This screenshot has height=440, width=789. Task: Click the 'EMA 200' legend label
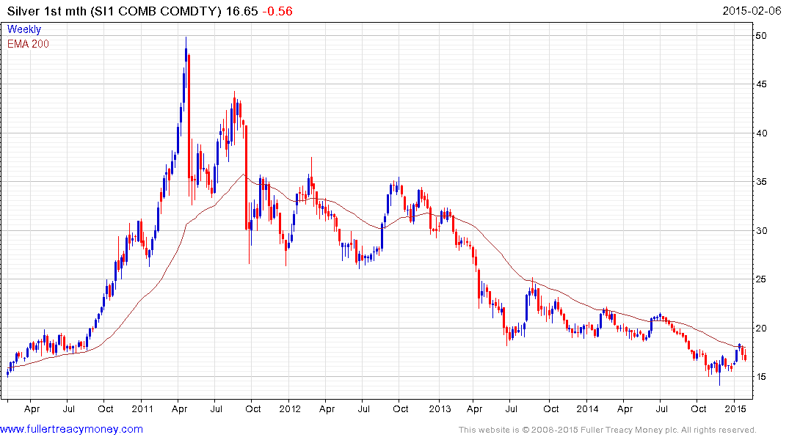click(28, 44)
